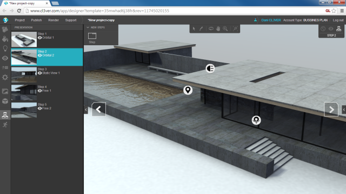Click the GL indicator in the address bar
The height and width of the screenshot is (194, 346).
[328, 11]
